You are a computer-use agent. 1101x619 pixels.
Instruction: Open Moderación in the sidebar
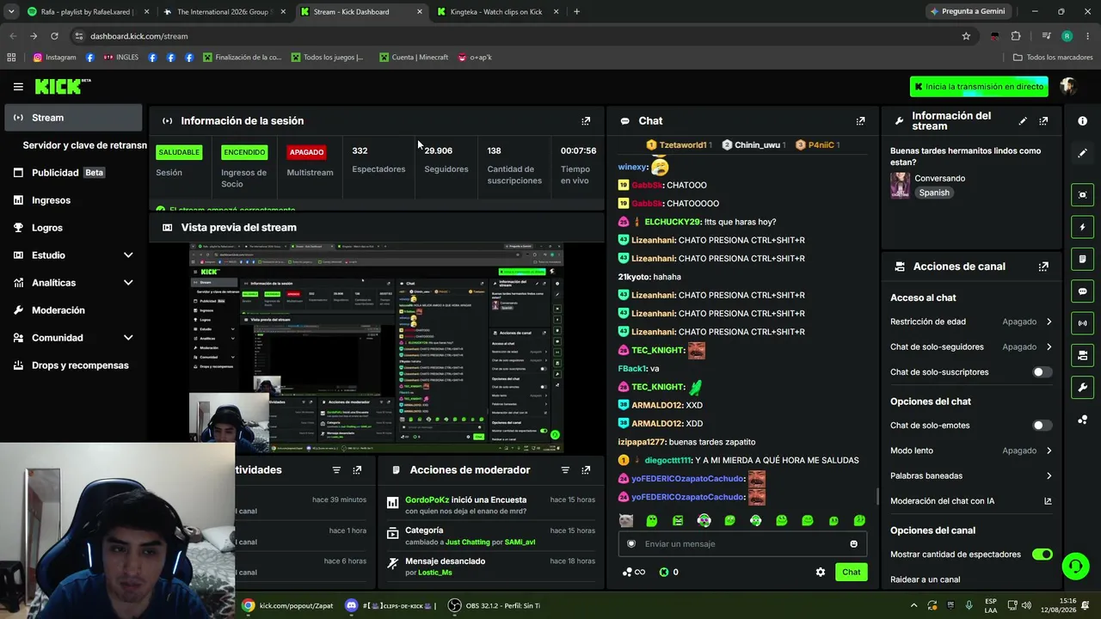click(x=74, y=310)
